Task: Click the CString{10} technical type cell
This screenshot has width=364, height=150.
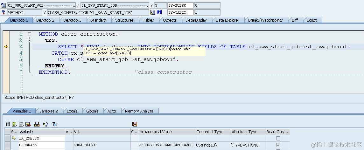Action: coord(213,145)
